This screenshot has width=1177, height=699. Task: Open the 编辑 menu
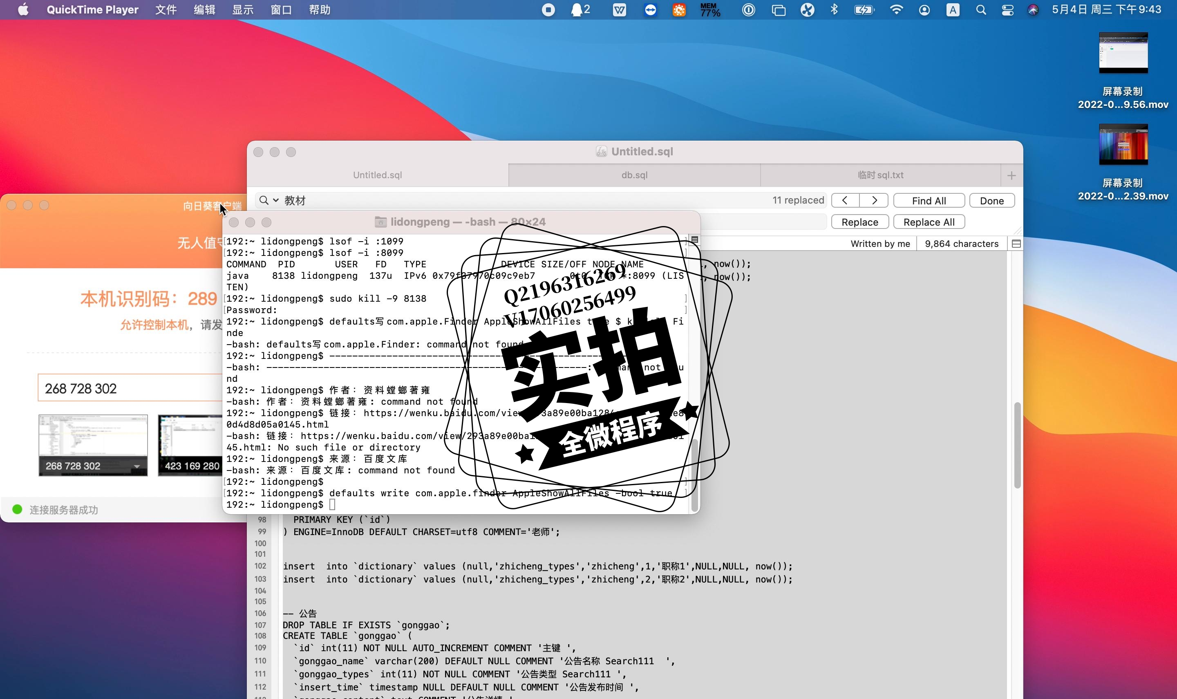pos(204,10)
